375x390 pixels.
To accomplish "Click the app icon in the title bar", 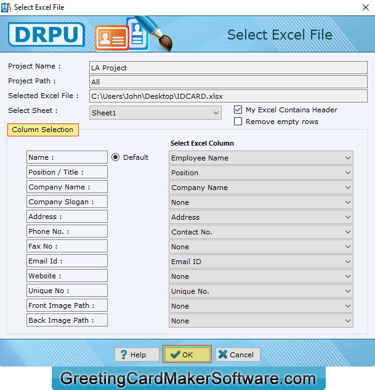I will [x=6, y=7].
